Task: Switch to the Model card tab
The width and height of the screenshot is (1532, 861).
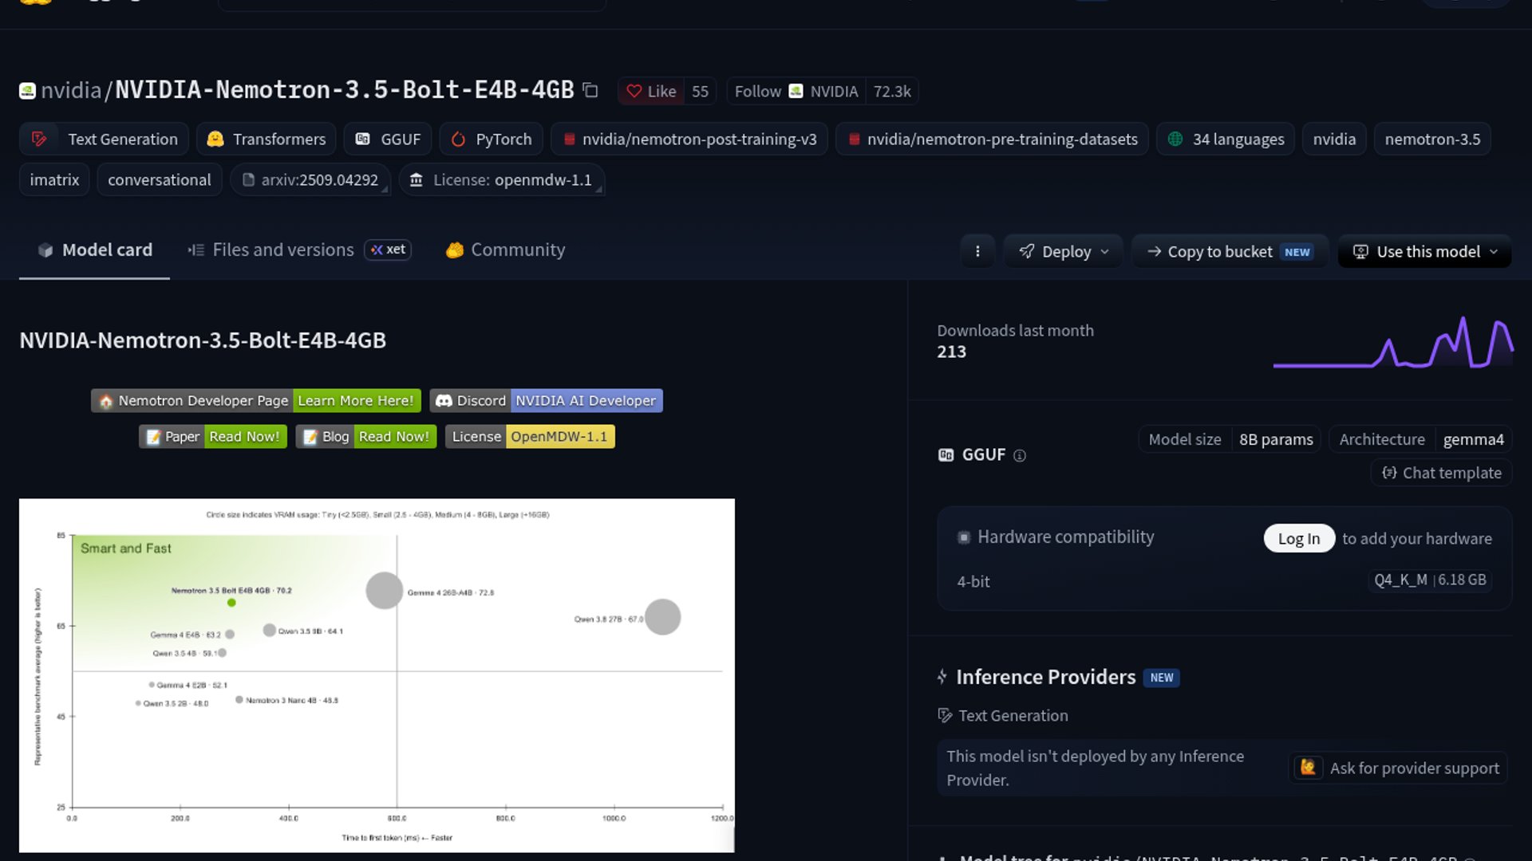Action: [94, 250]
